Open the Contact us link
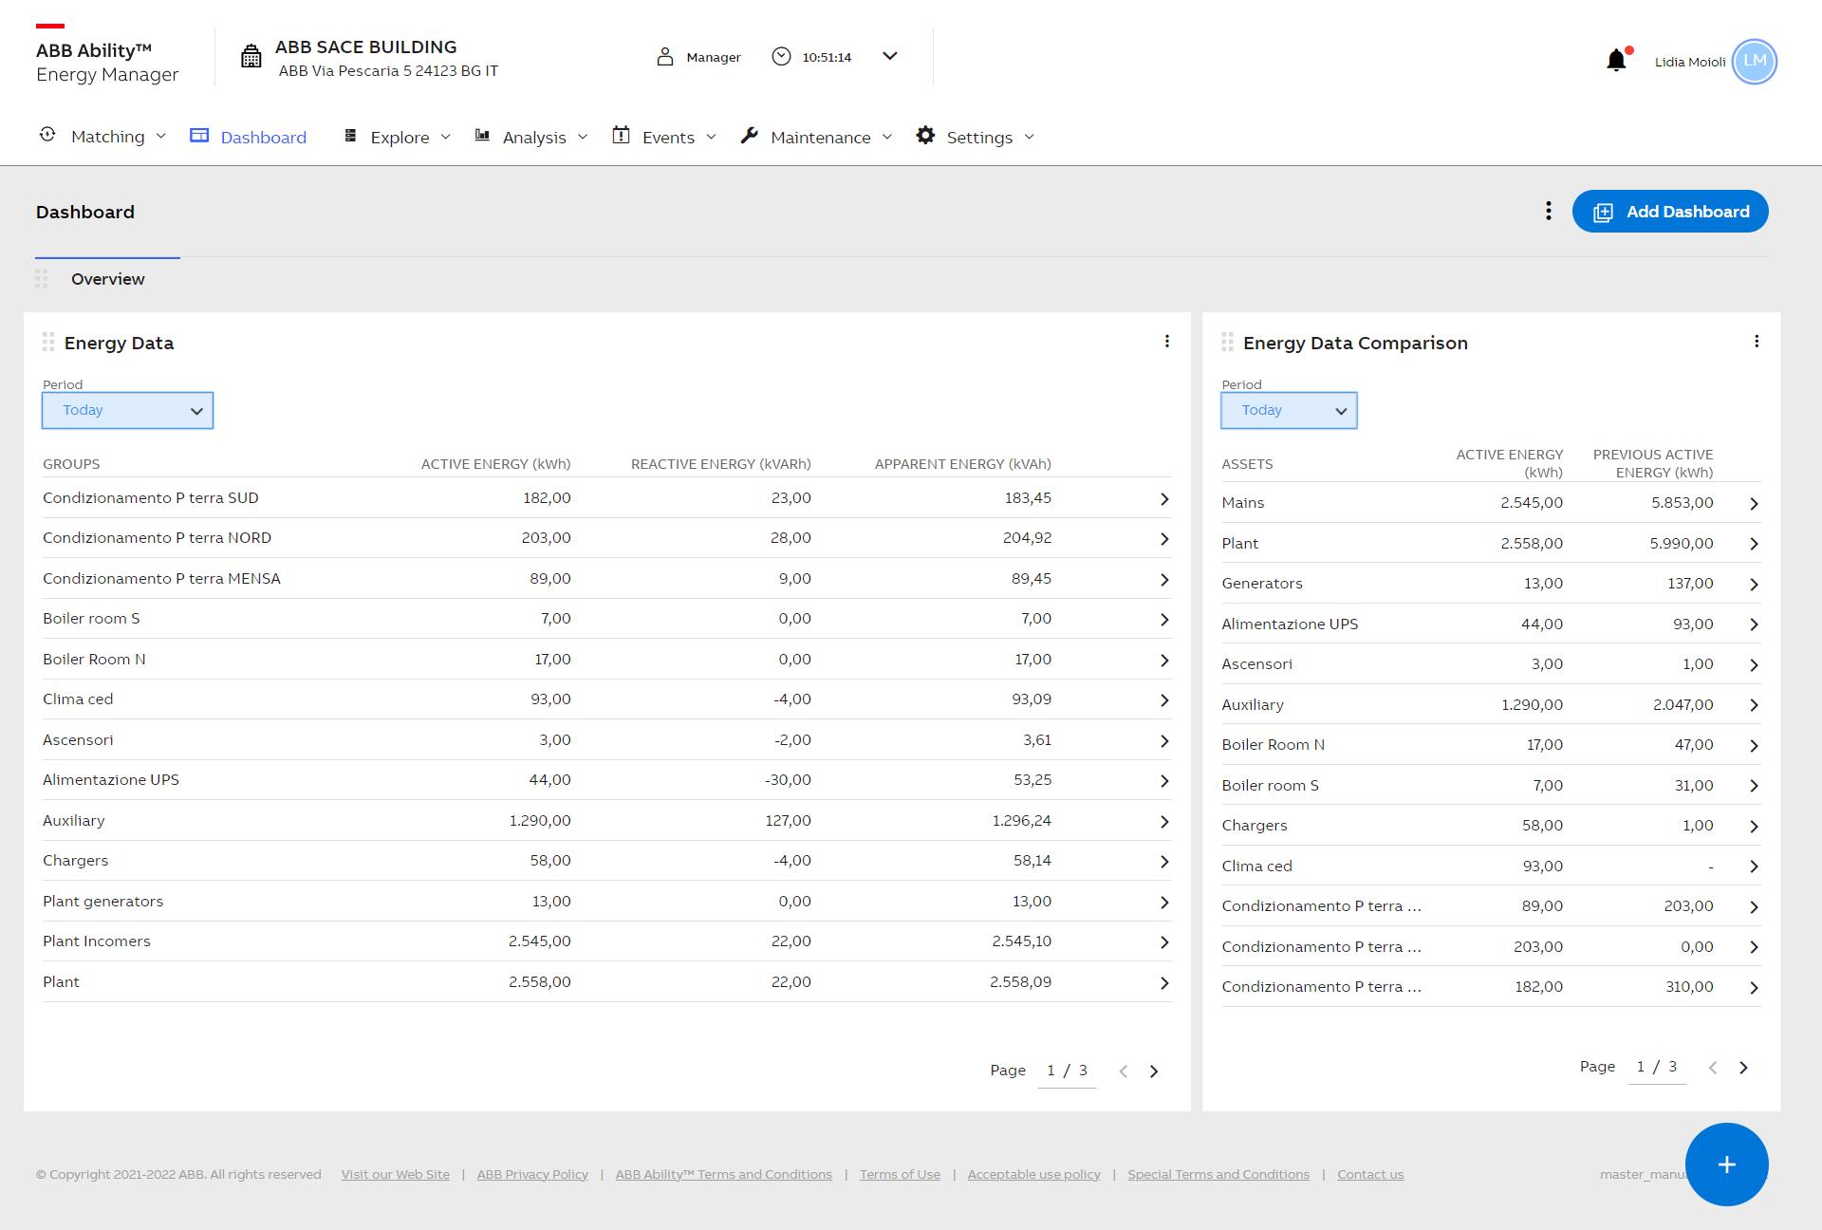The image size is (1822, 1230). click(x=1370, y=1174)
